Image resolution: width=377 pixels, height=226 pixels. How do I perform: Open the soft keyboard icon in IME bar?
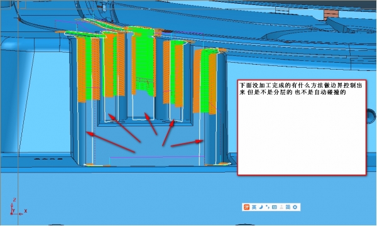[x=275, y=207]
